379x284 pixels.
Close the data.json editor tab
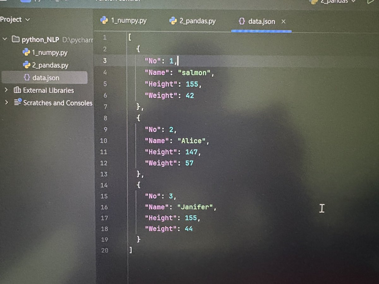pyautogui.click(x=283, y=21)
